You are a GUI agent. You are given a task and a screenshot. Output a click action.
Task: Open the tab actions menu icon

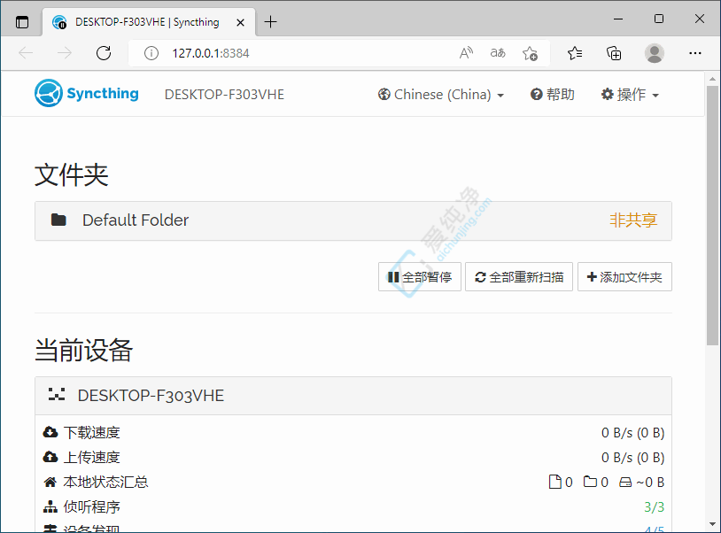pos(22,22)
